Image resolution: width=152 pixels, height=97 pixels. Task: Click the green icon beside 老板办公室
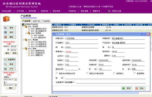[109, 11]
